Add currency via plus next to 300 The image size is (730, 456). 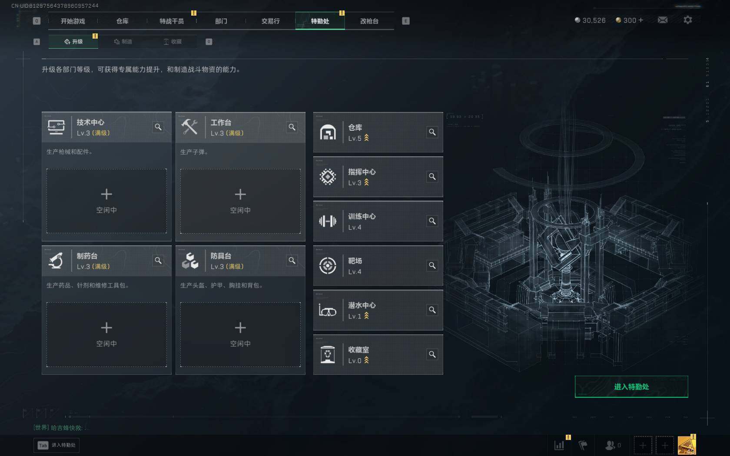tap(640, 20)
